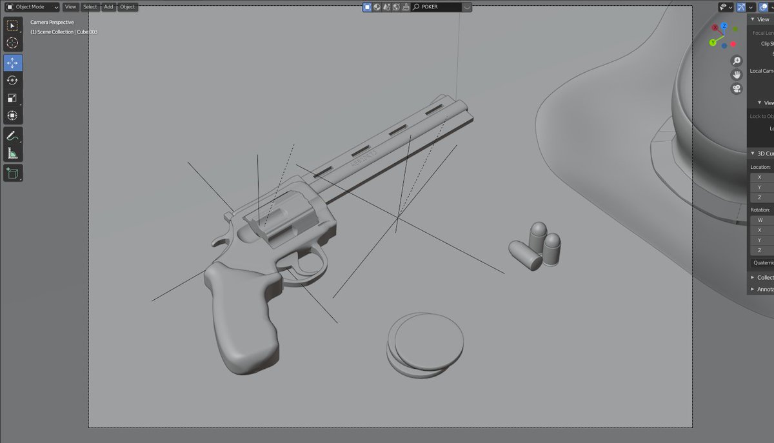
Task: Open the View menu
Action: [x=70, y=6]
